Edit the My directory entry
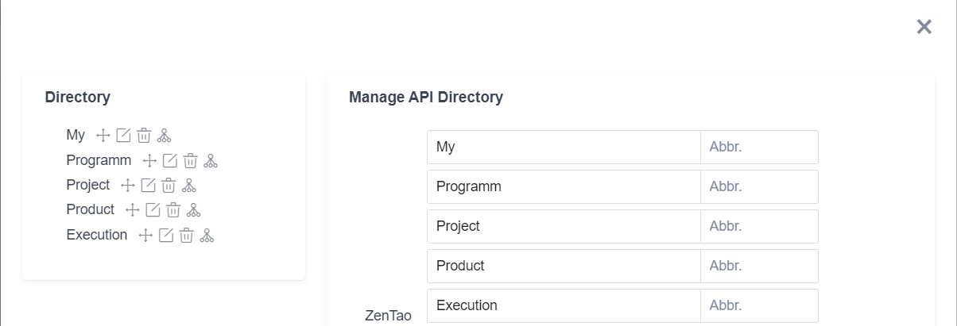Viewport: 957px width, 326px height. (x=123, y=136)
